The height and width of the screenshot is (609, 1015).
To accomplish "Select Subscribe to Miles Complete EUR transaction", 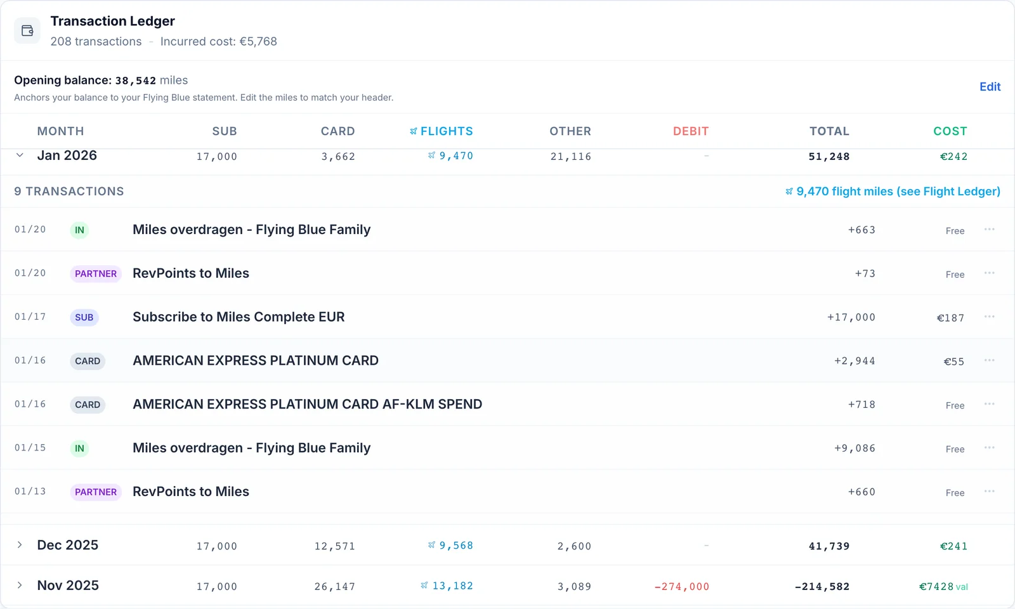I will tap(507, 317).
